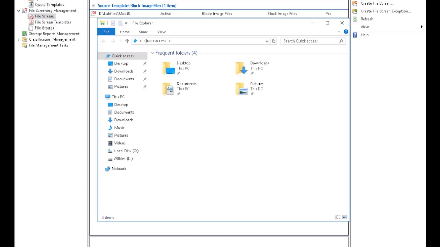Viewport: 440px width, 247px height.
Task: Open the File tab in File Explorer
Action: click(106, 32)
